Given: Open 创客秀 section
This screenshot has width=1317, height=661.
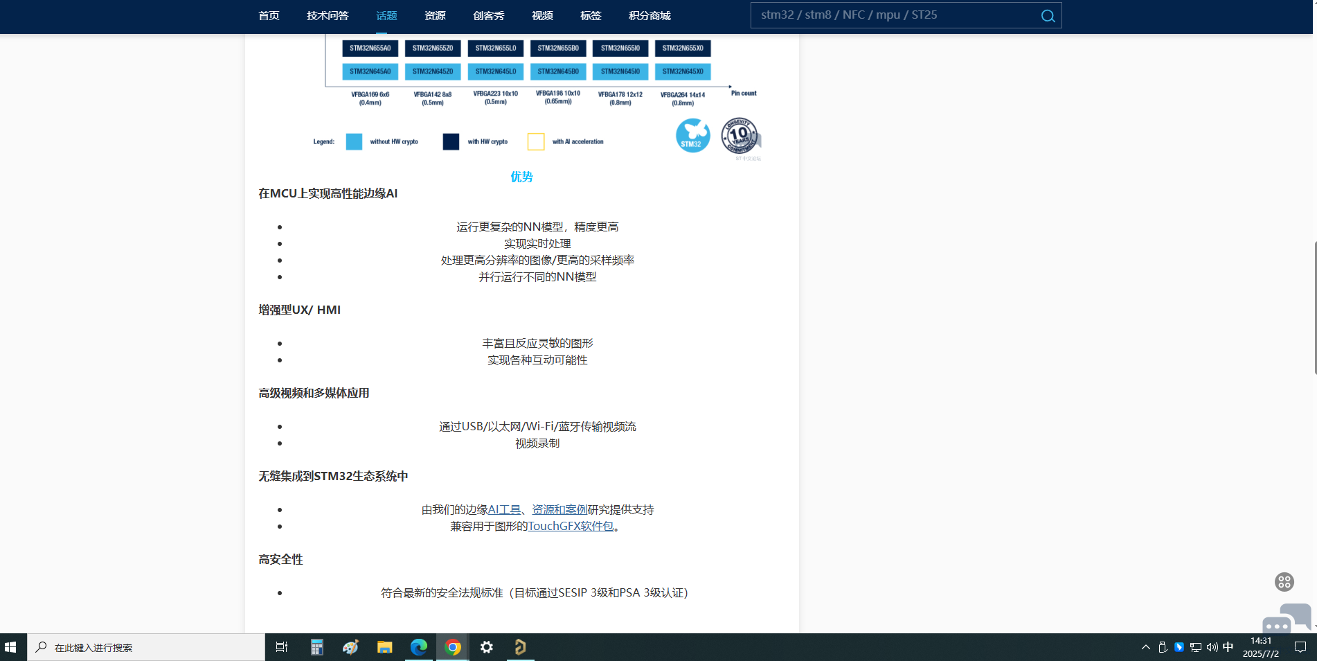Looking at the screenshot, I should coord(488,15).
